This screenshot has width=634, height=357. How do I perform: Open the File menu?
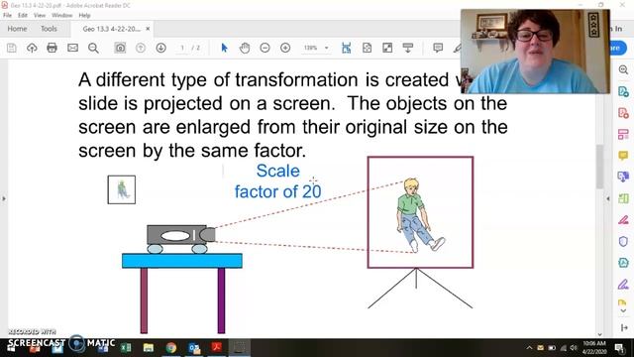7,15
